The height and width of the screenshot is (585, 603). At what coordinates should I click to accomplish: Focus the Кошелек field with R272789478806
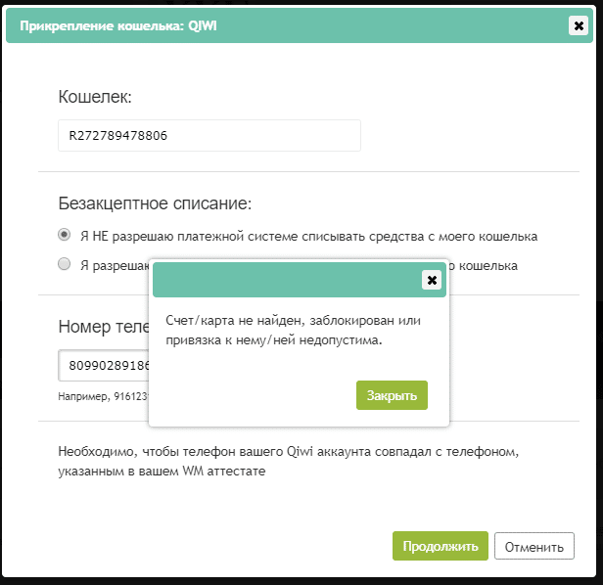tap(209, 136)
